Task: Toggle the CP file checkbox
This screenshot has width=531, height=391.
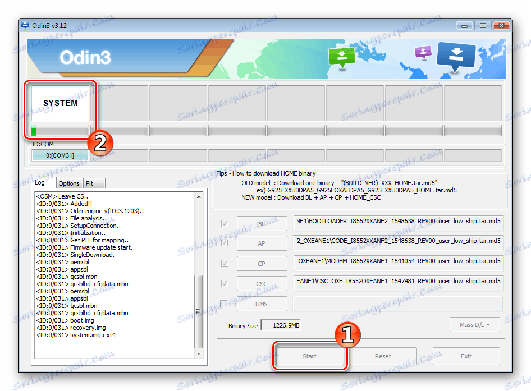Action: click(225, 263)
